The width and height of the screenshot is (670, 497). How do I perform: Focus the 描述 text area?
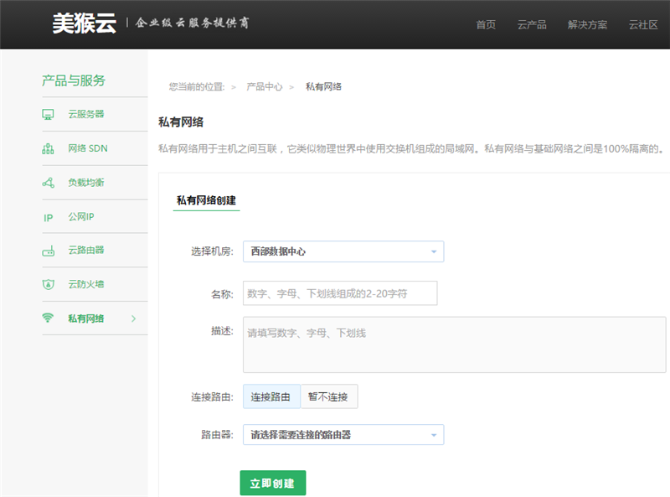(x=455, y=344)
